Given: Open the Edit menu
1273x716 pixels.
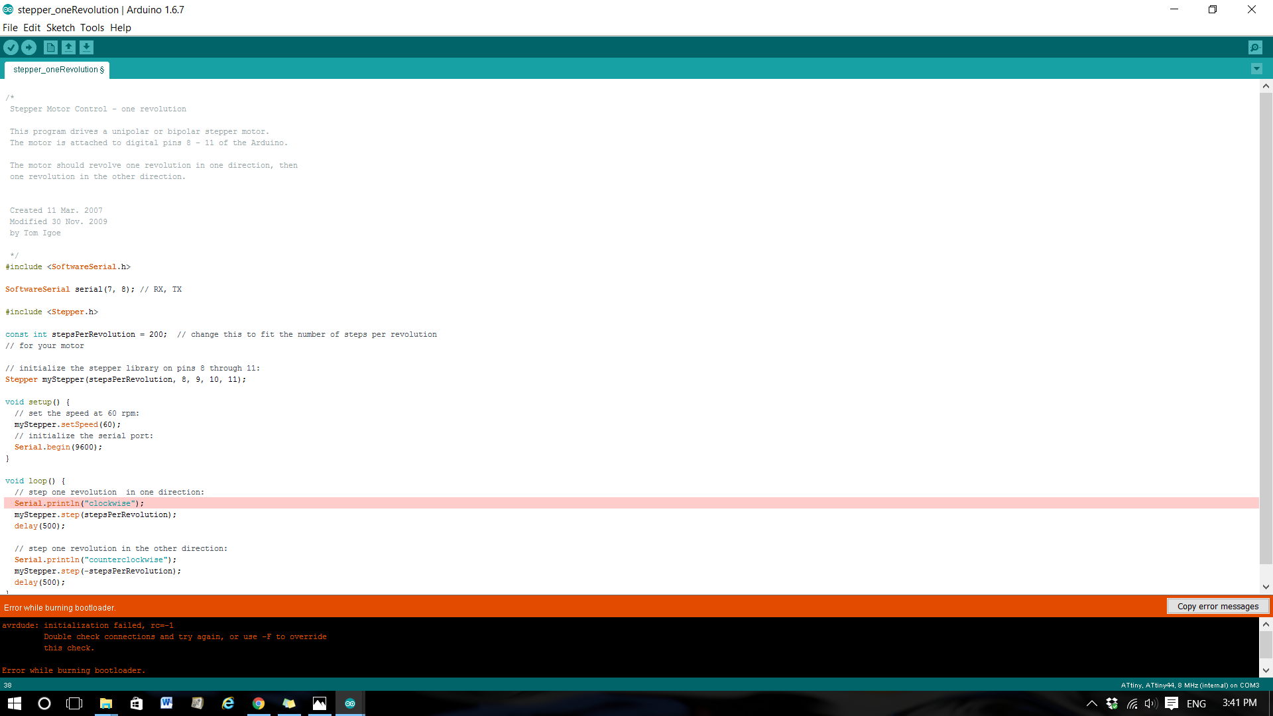Looking at the screenshot, I should [x=32, y=28].
